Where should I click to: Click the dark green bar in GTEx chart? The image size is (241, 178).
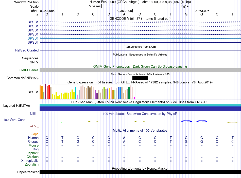click(129, 93)
